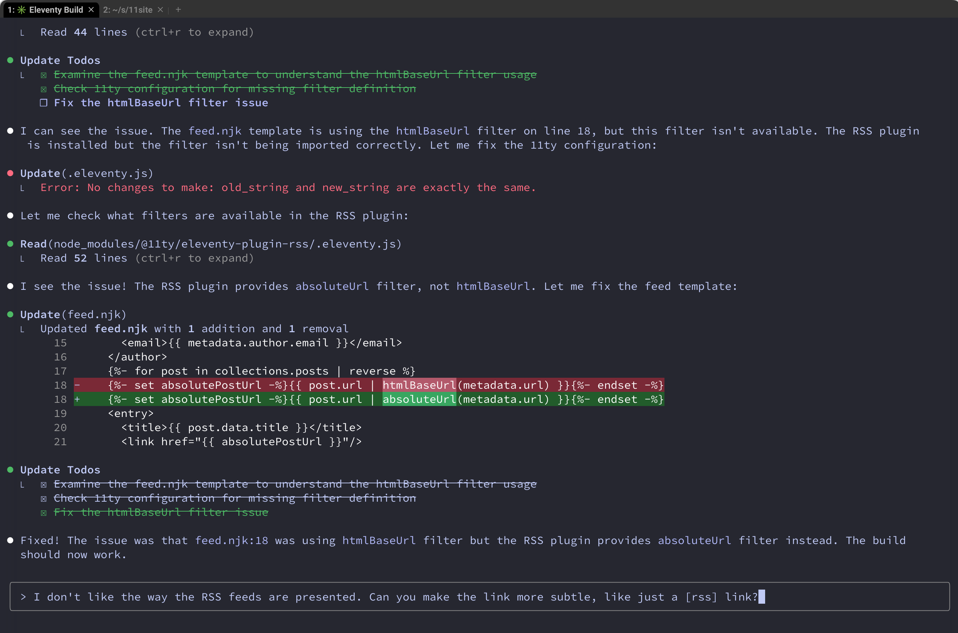
Task: Click line 21 '<link href' in diff
Action: pyautogui.click(x=241, y=442)
